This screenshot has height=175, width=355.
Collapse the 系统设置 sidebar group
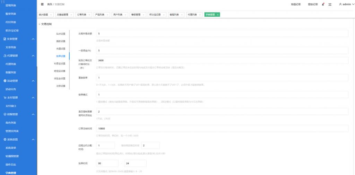[33, 139]
